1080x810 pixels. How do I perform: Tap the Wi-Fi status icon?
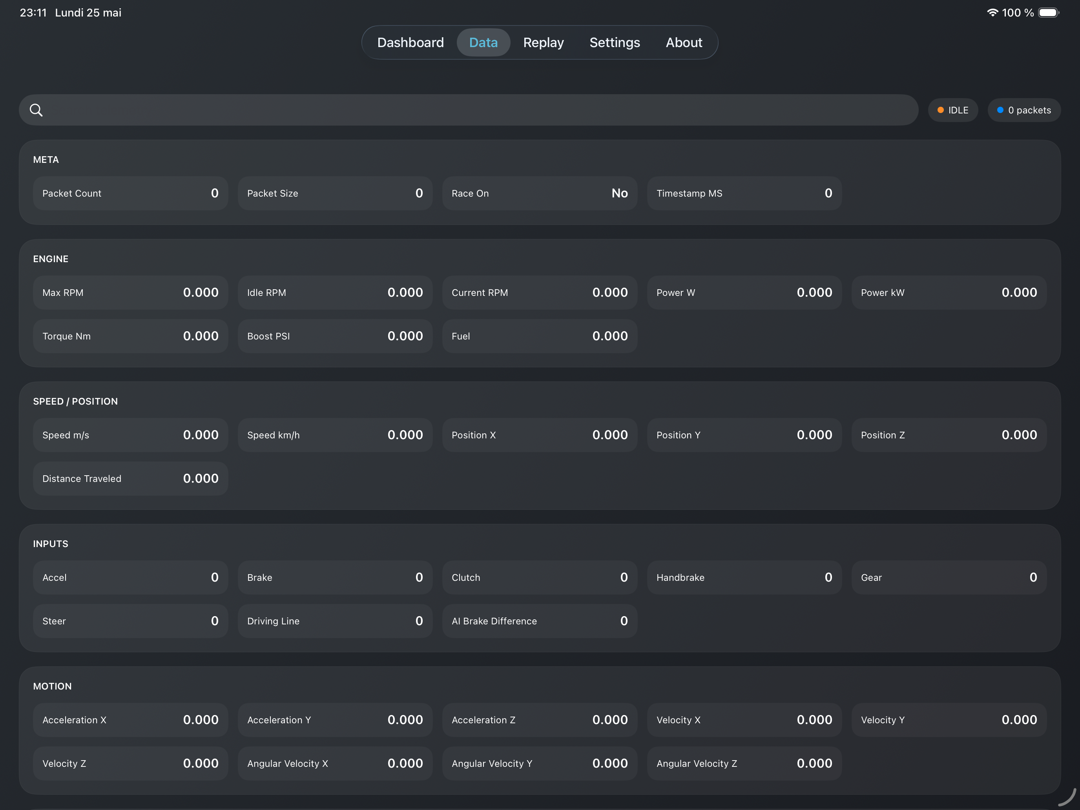coord(992,13)
